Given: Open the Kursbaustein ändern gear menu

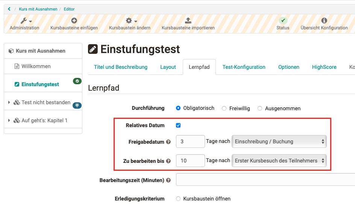Looking at the screenshot, I should (x=130, y=21).
